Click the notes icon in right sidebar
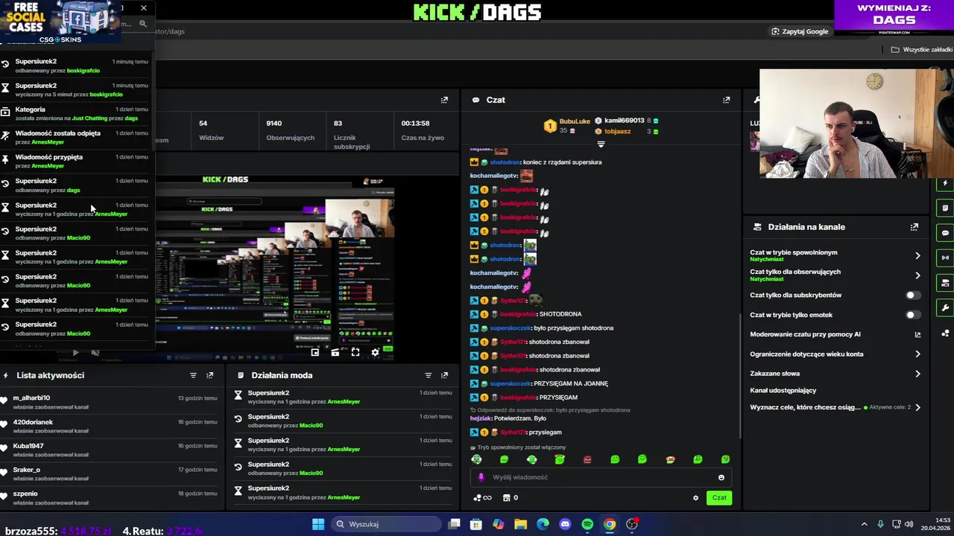 (945, 208)
